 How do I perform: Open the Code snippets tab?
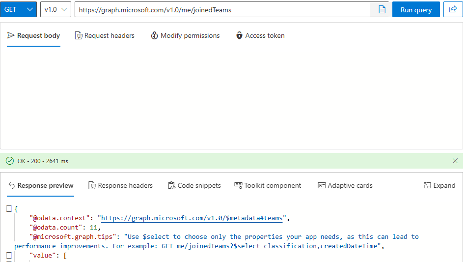point(194,186)
